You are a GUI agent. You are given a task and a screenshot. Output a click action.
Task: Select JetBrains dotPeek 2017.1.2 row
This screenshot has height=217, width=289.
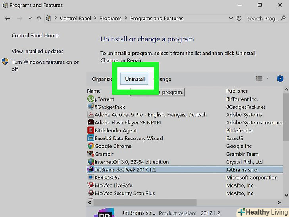(x=185, y=170)
